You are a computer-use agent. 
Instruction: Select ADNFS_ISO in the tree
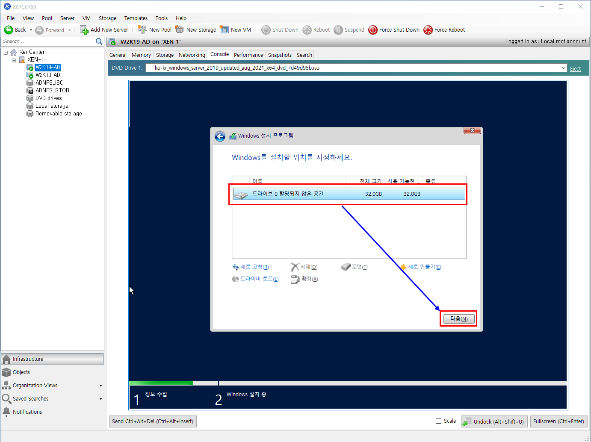[50, 83]
